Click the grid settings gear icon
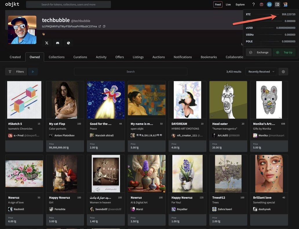The height and width of the screenshot is (229, 299). 283,72
